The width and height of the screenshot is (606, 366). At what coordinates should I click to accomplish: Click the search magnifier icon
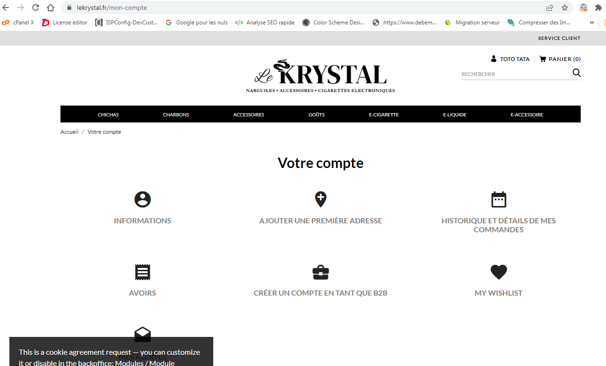click(x=576, y=73)
